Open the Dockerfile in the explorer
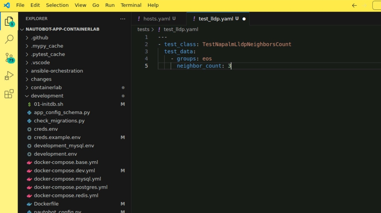This screenshot has height=213, width=381. pyautogui.click(x=46, y=204)
